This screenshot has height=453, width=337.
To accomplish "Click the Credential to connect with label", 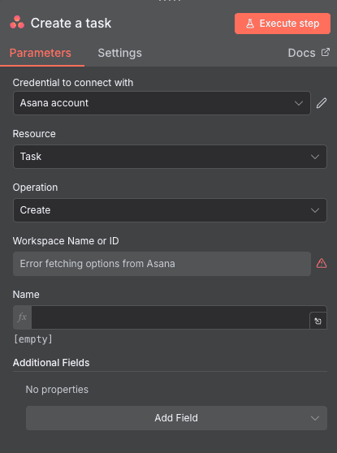I will pos(73,83).
